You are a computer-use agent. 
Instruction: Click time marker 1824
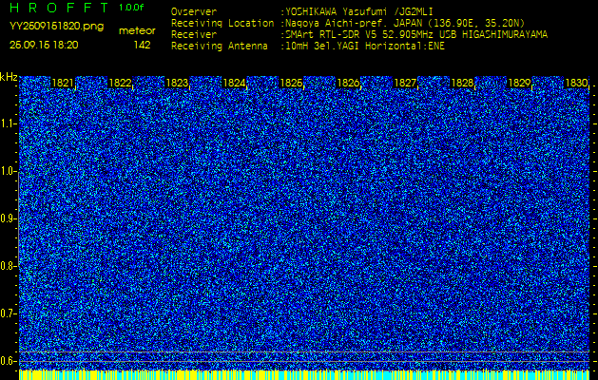[x=234, y=83]
